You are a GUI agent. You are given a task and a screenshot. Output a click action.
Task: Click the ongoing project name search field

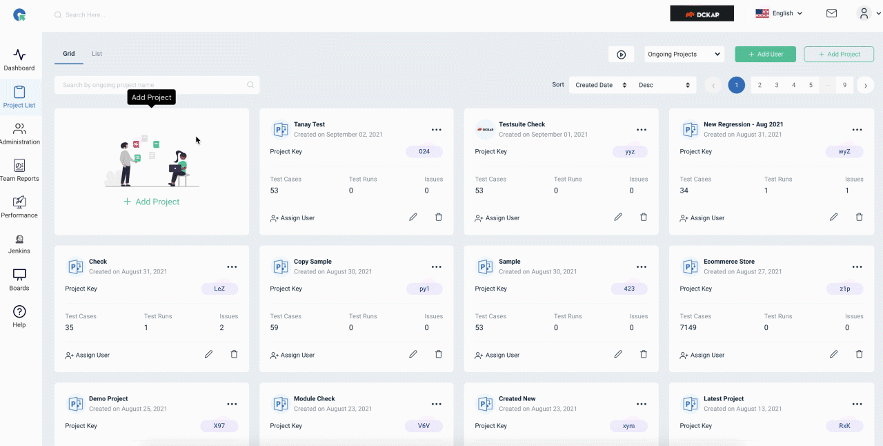pos(157,85)
